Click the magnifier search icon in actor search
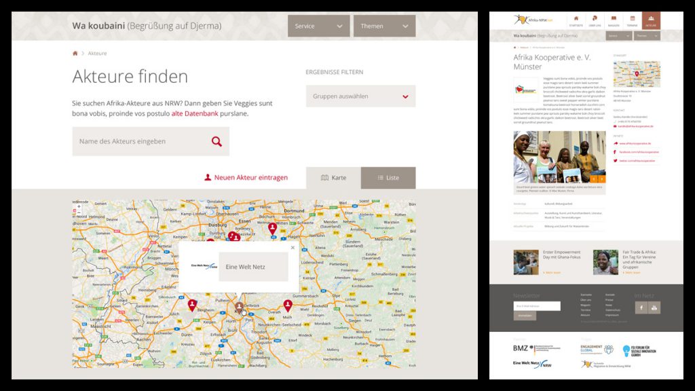Screen dimensions: 695x391 point(217,141)
